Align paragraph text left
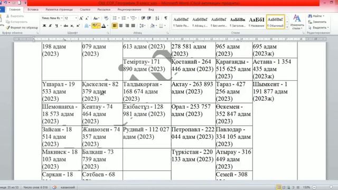 (115, 26)
